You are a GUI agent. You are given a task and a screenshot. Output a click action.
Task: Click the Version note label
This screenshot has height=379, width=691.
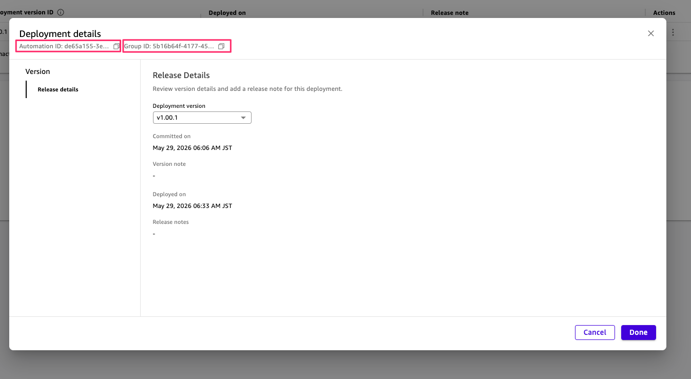tap(169, 164)
